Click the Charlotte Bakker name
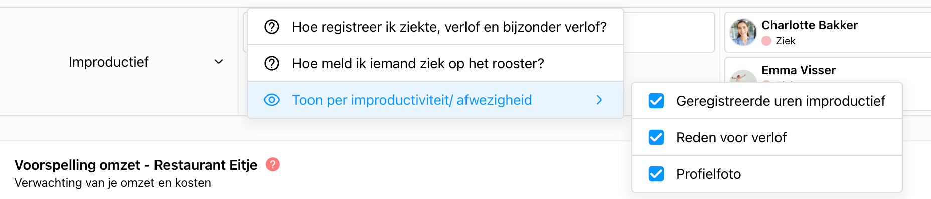The height and width of the screenshot is (199, 931). click(x=810, y=25)
